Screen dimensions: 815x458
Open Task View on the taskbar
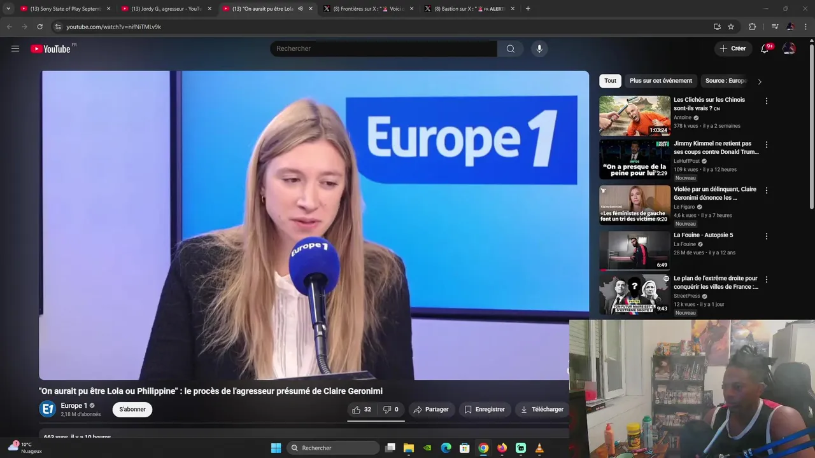(390, 448)
